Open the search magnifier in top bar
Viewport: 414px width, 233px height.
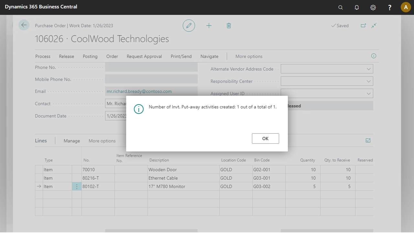[x=341, y=7]
